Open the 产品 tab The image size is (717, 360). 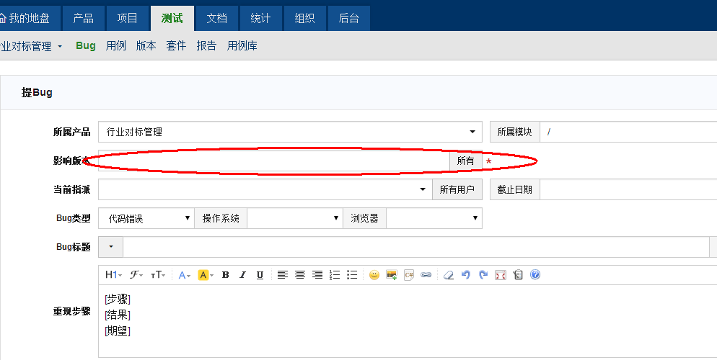point(83,18)
